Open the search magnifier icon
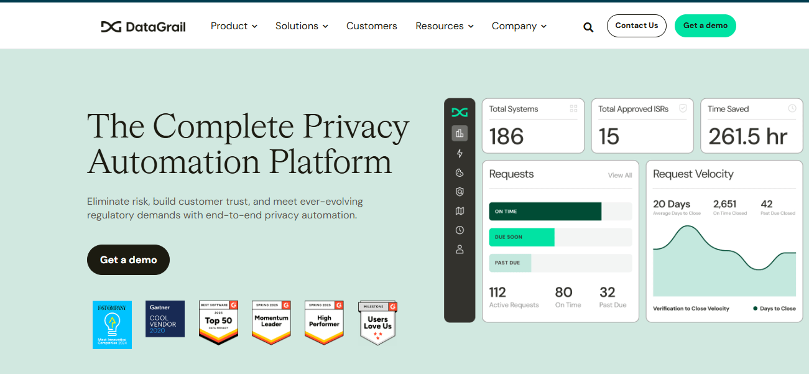This screenshot has width=809, height=374. click(588, 27)
